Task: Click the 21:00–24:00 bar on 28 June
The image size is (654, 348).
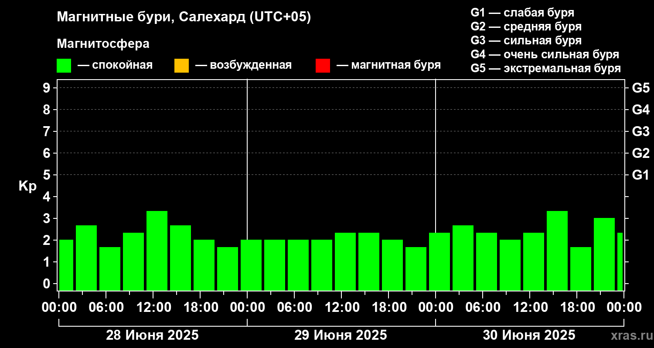Action: [228, 269]
